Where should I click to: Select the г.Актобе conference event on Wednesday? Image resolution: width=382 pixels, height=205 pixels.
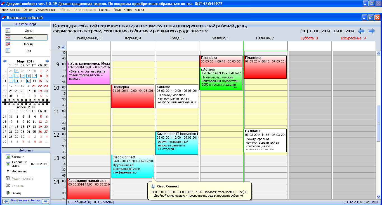pos(177,96)
